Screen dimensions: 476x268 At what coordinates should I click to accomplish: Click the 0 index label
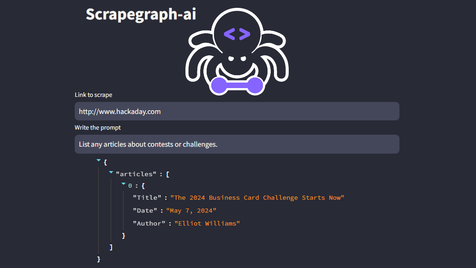coord(130,186)
